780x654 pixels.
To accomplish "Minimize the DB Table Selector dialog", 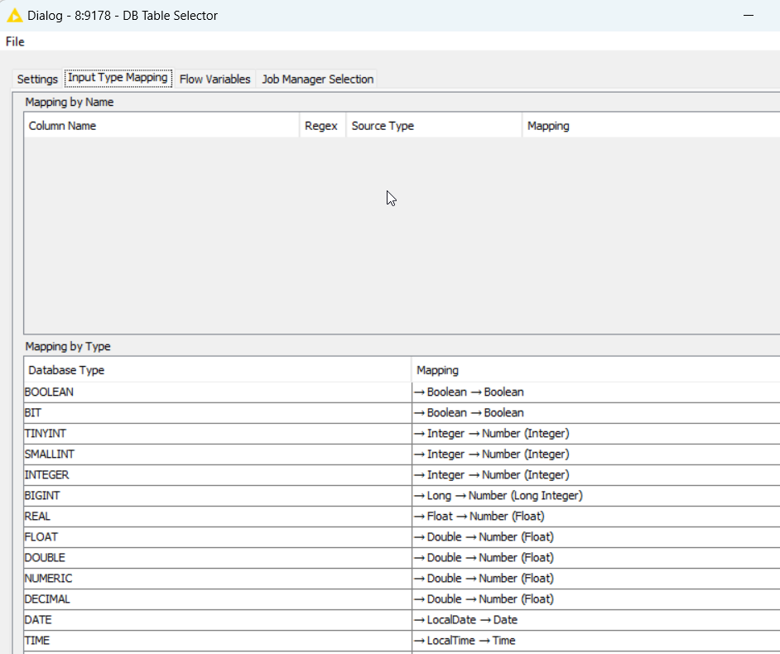I will click(x=749, y=16).
